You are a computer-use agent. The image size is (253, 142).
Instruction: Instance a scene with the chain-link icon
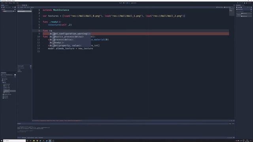click(4, 7)
